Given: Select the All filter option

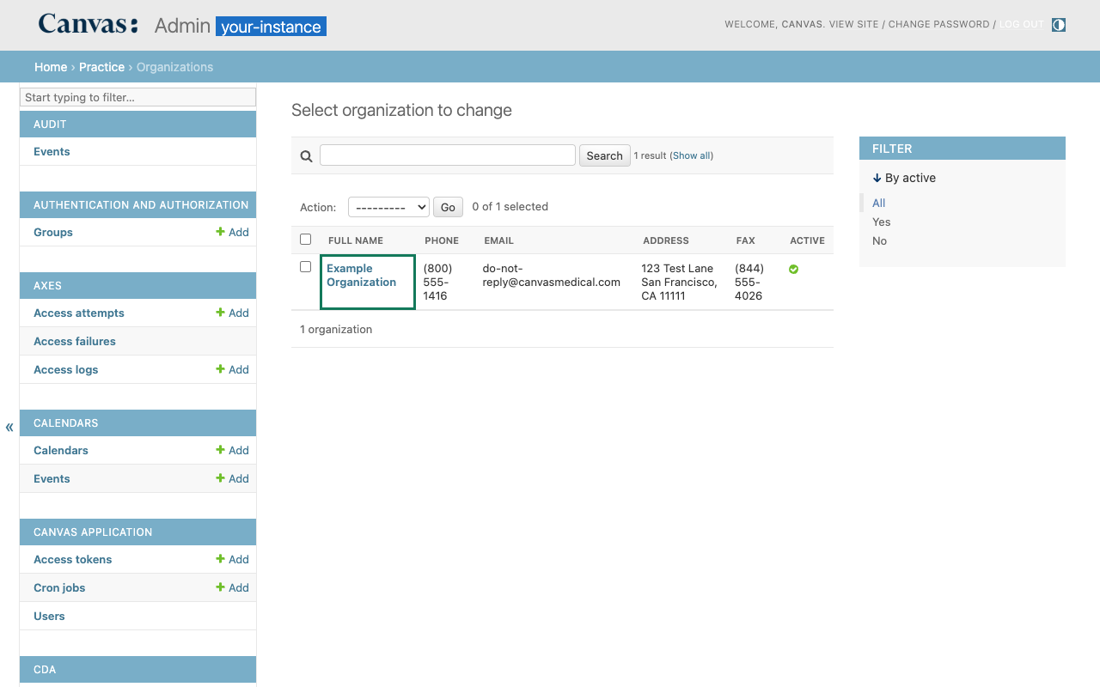Looking at the screenshot, I should point(878,203).
